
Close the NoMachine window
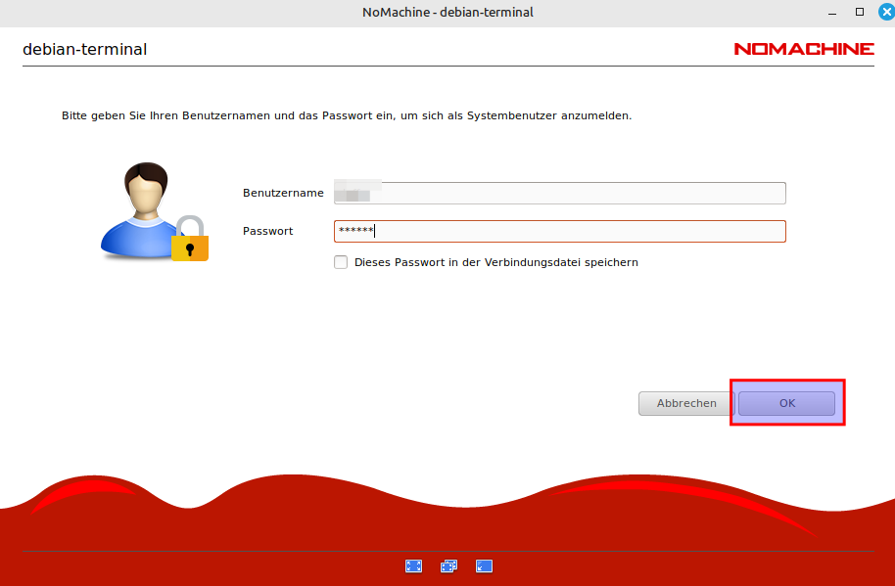click(x=885, y=12)
